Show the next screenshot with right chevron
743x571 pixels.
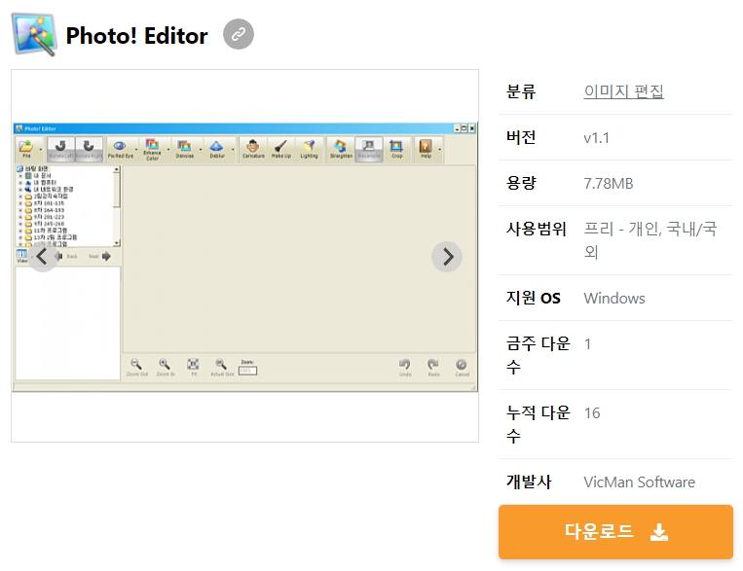[447, 257]
